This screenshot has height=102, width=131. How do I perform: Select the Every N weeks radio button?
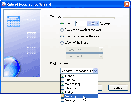coord(62,24)
